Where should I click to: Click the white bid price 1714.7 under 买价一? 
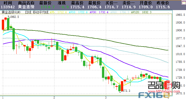coord(112,7)
